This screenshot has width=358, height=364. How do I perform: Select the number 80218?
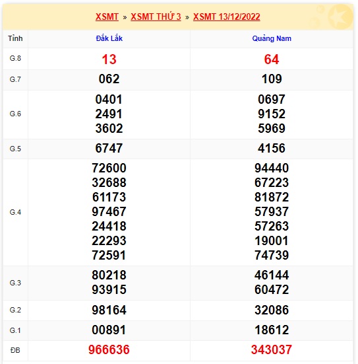(109, 275)
